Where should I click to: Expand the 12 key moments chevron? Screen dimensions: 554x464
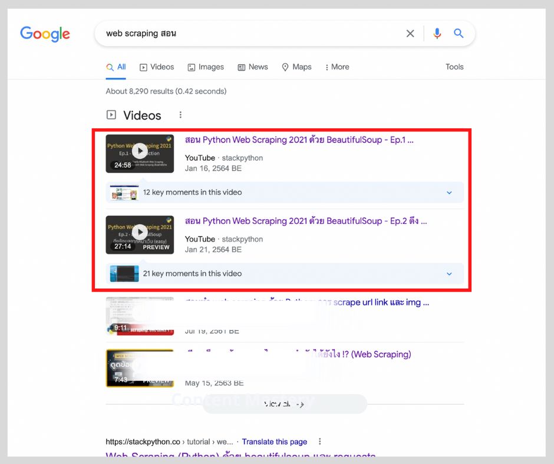[449, 193]
